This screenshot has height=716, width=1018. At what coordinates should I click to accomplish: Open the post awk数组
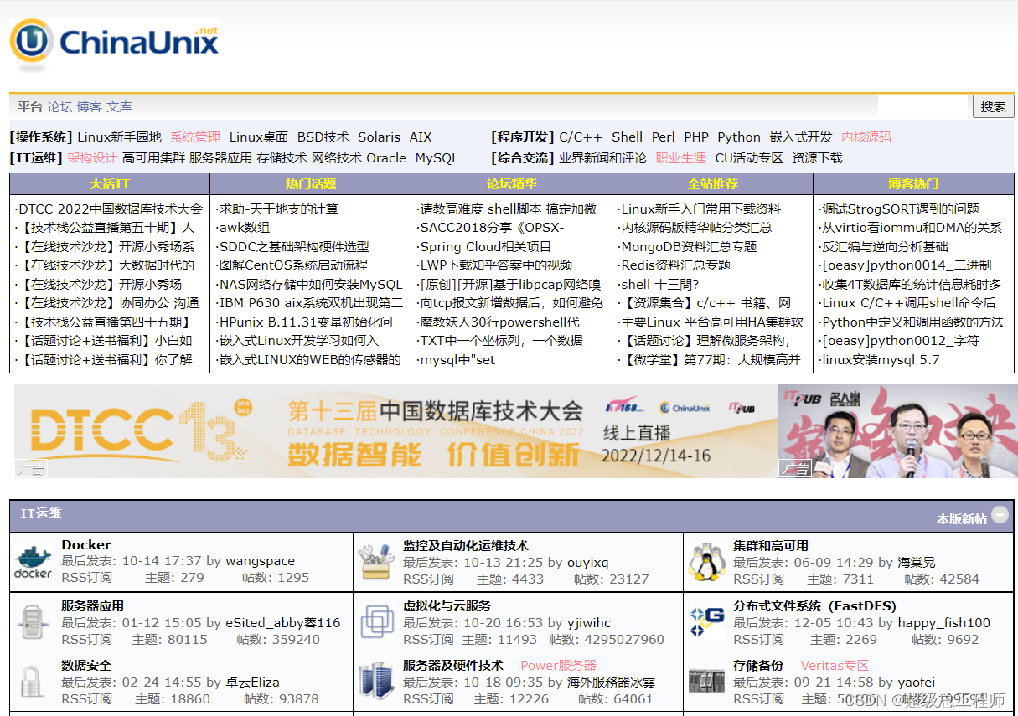245,228
